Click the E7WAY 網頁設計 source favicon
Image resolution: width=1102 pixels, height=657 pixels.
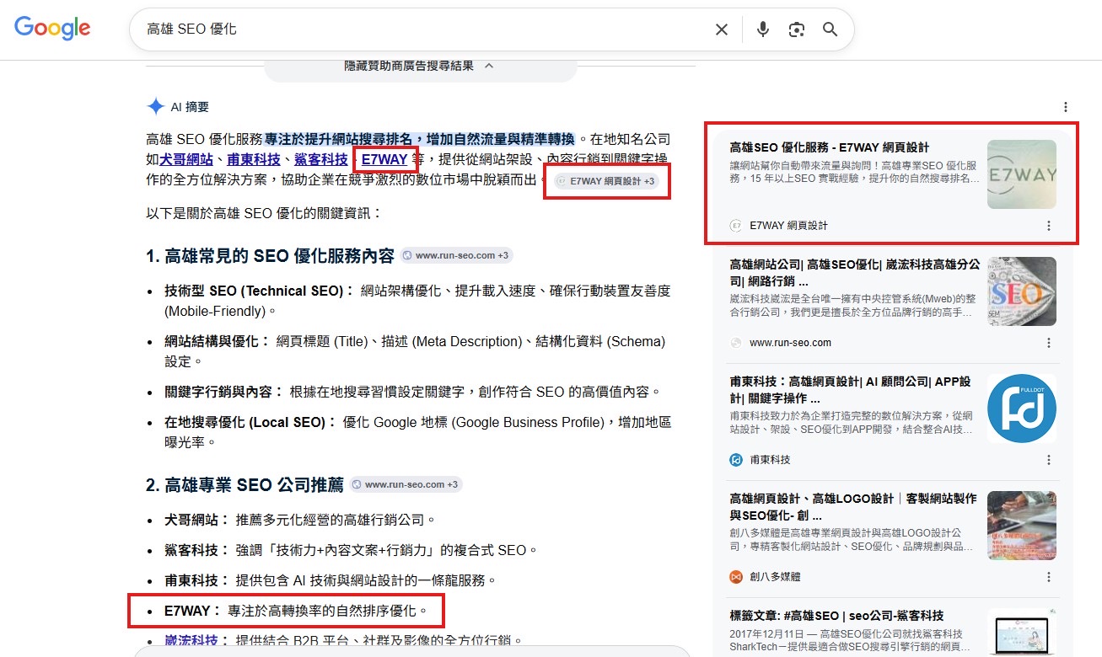coord(736,226)
